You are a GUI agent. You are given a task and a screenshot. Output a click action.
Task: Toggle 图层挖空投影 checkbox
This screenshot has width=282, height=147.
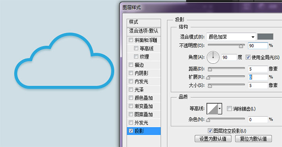tap(210, 131)
